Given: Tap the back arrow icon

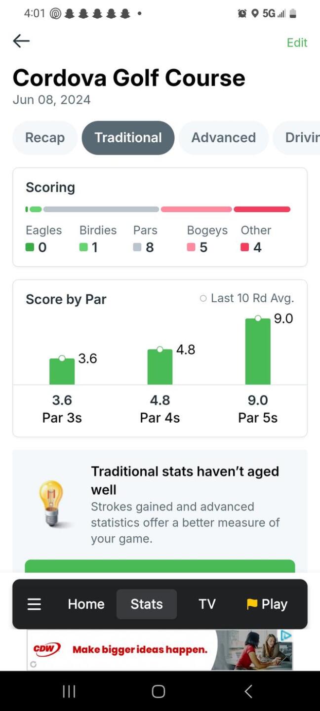Looking at the screenshot, I should [x=21, y=41].
